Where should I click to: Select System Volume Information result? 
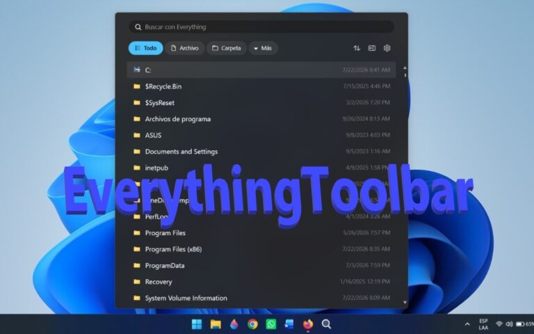261,298
